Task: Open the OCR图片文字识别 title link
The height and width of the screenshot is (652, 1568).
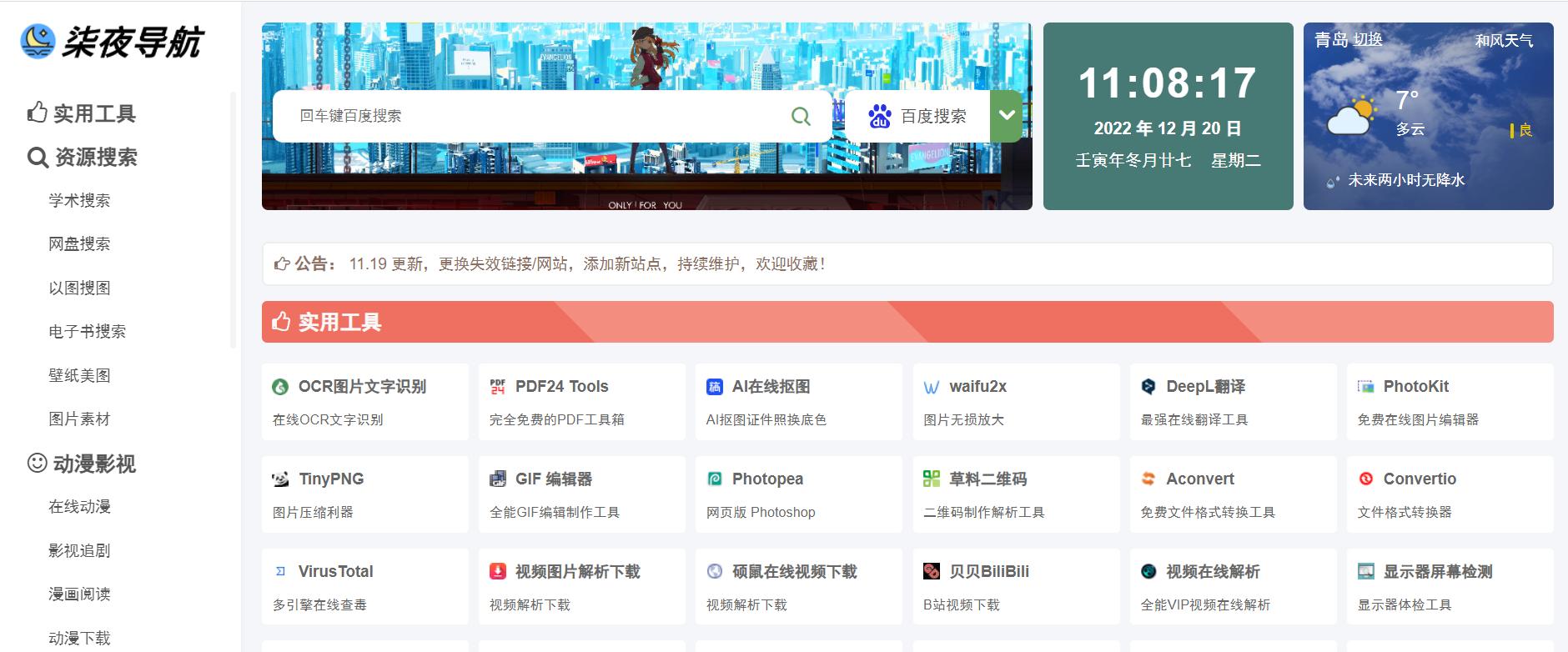Action: pyautogui.click(x=362, y=387)
